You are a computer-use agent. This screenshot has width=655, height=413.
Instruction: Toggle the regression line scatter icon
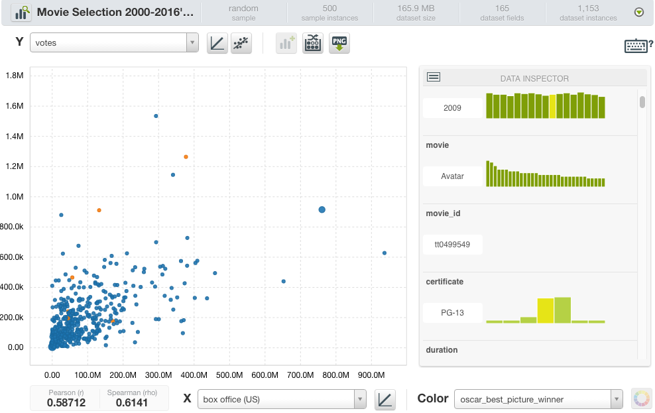(241, 44)
